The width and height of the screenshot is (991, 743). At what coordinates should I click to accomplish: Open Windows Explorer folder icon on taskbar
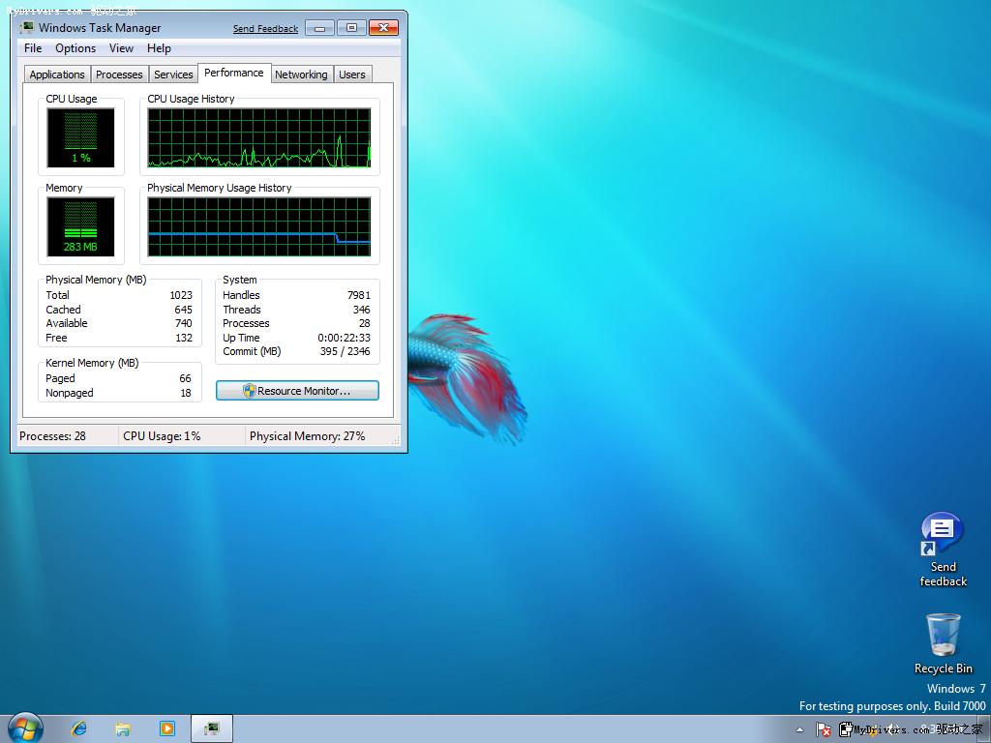(x=123, y=729)
